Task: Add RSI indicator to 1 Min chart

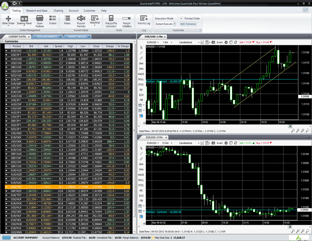Action: [141, 90]
